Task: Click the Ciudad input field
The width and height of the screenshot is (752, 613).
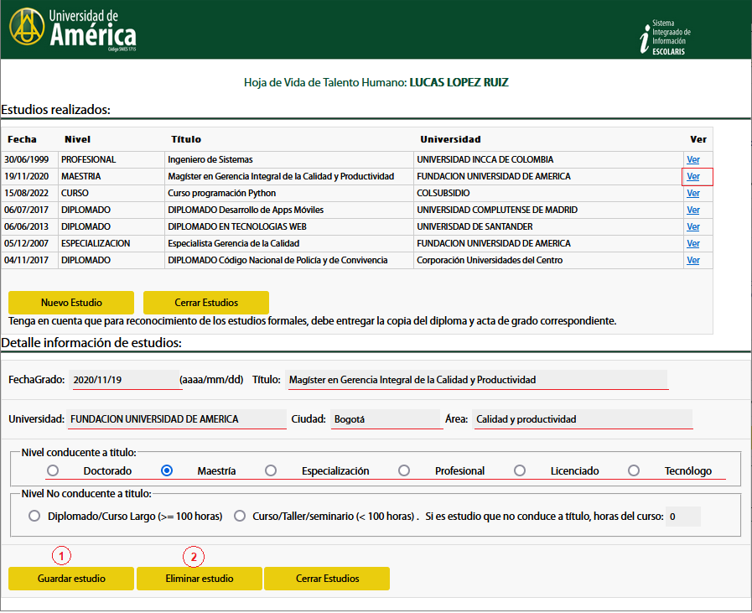Action: click(x=385, y=418)
